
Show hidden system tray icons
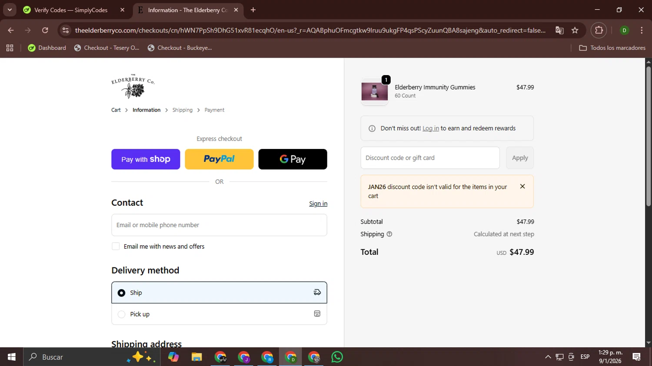548,357
